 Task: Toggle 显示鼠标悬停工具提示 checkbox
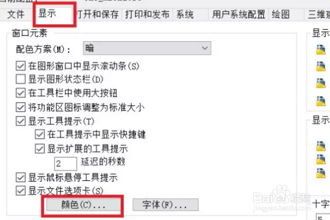click(21, 178)
